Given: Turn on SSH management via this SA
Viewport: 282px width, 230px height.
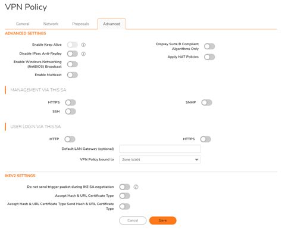Looking at the screenshot, I should (x=71, y=112).
